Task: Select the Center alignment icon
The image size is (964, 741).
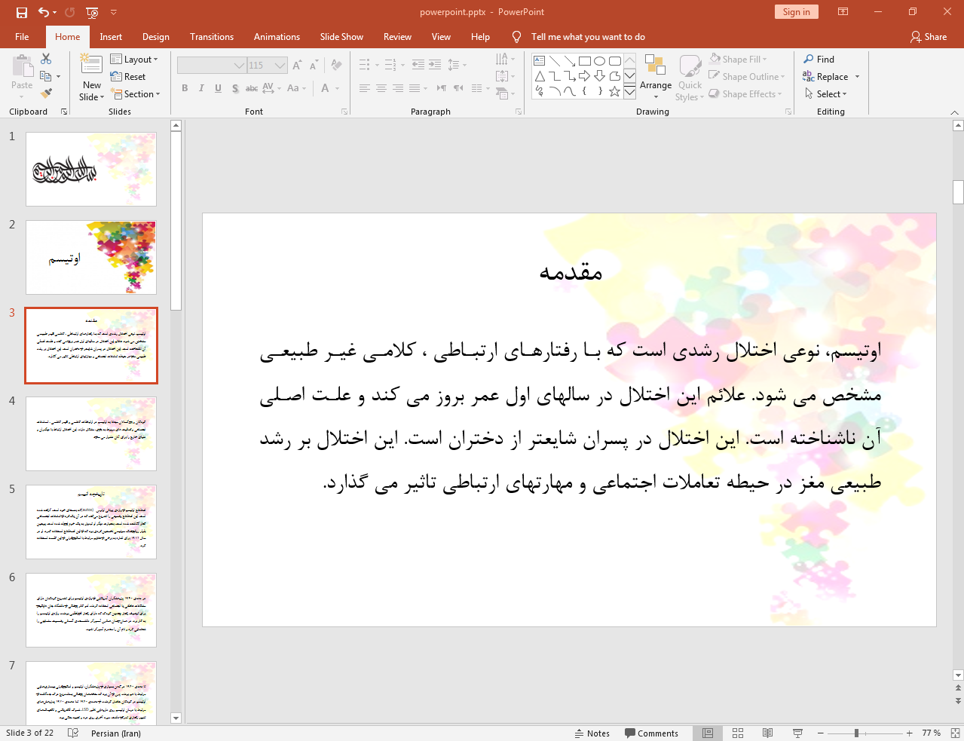Action: (x=381, y=88)
